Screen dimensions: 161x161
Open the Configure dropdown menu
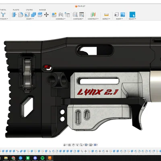pos(78,19)
